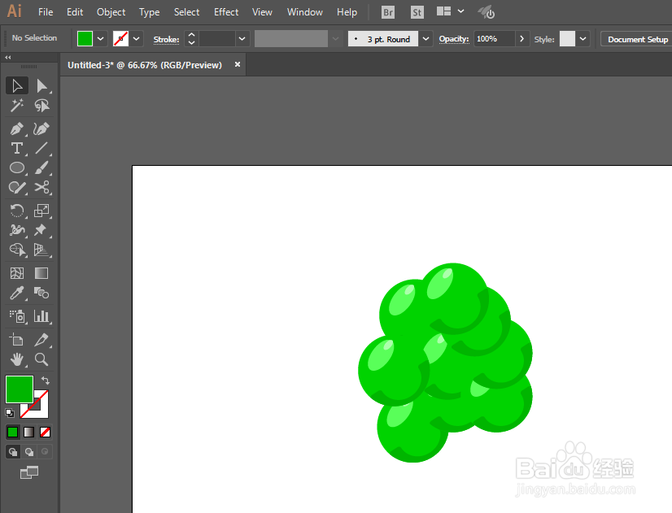Screen dimensions: 672x513
Task: Select the Zoom magnifier tool
Action: click(x=41, y=359)
